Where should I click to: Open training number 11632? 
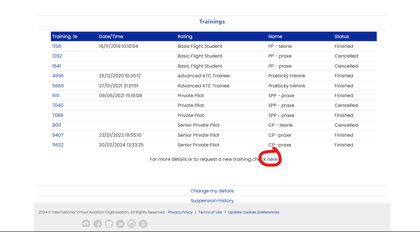click(x=58, y=145)
